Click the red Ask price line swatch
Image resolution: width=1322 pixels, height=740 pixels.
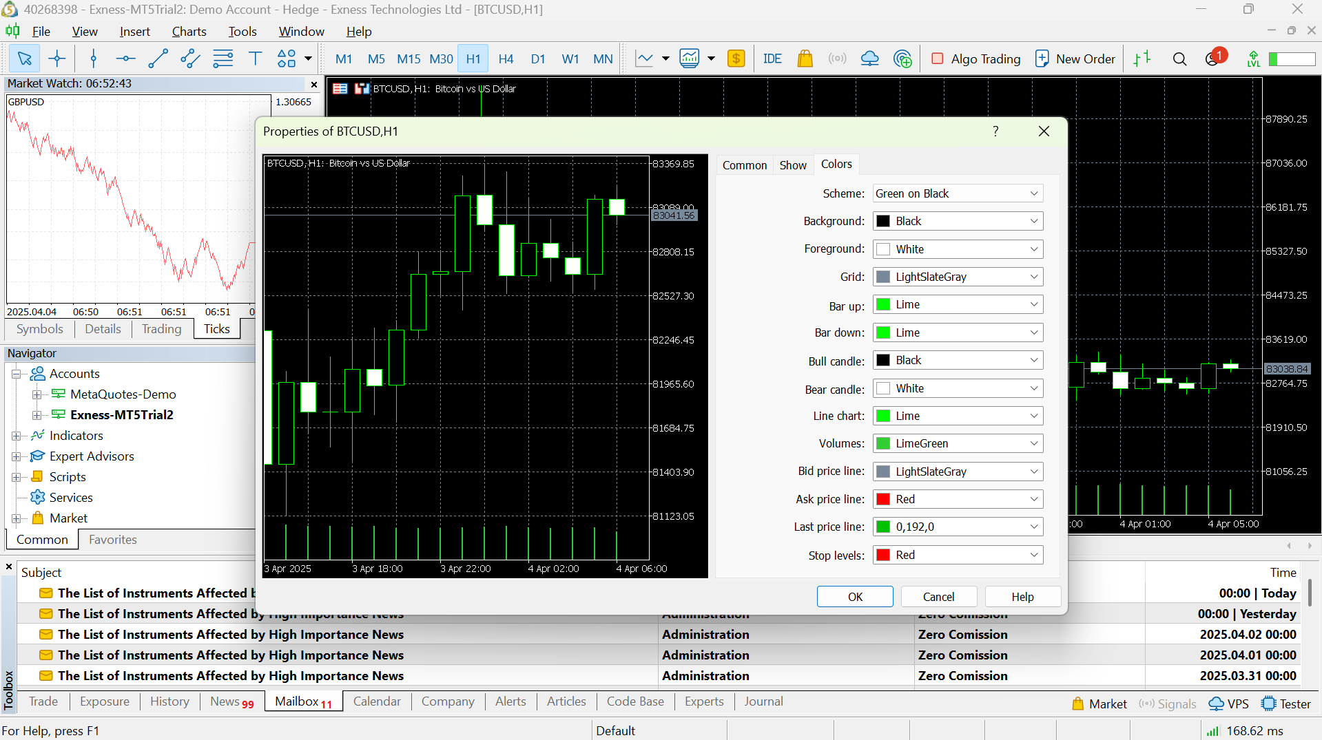(883, 499)
